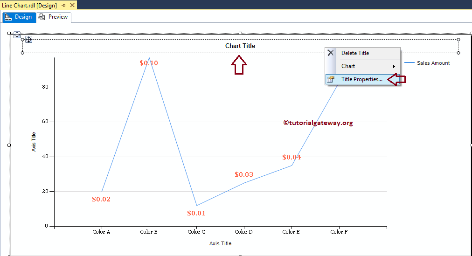
Task: Click the 40 value on vertical axis
Action: click(x=45, y=157)
